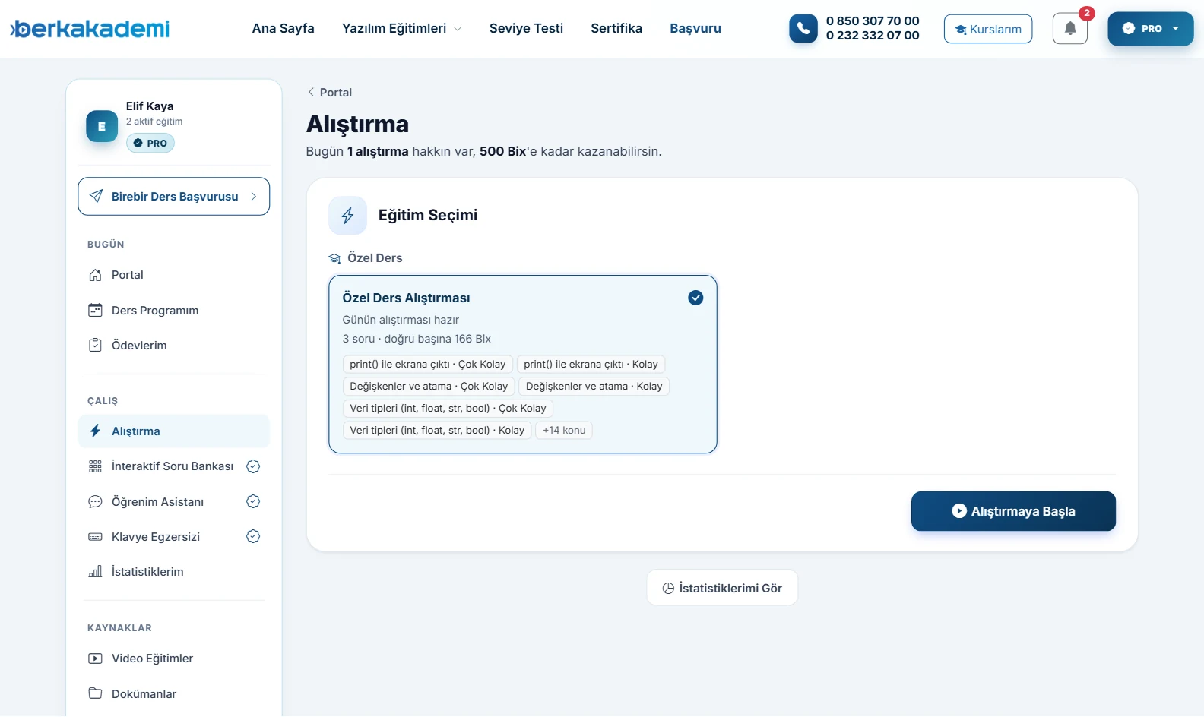Open İnteraktif Soru Bankası
Viewport: 1204px width, 717px height.
pyautogui.click(x=174, y=466)
